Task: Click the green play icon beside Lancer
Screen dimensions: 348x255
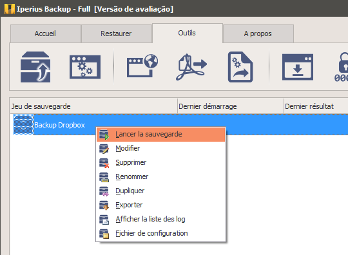Action: [x=104, y=135]
